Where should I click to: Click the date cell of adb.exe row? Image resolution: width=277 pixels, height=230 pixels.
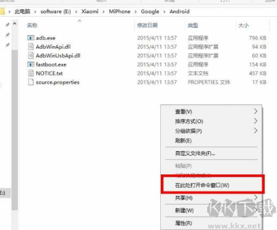pyautogui.click(x=157, y=38)
